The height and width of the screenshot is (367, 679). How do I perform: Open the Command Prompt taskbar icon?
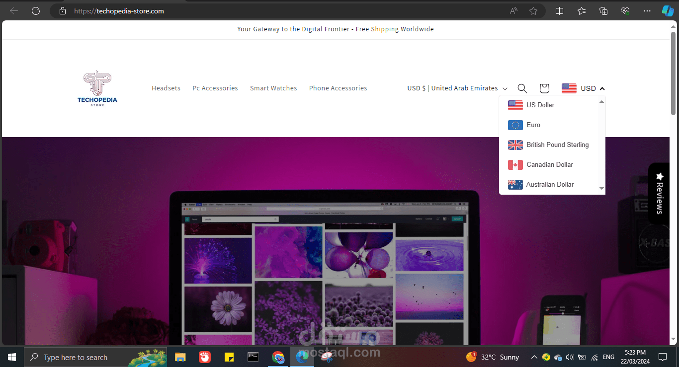click(x=254, y=357)
